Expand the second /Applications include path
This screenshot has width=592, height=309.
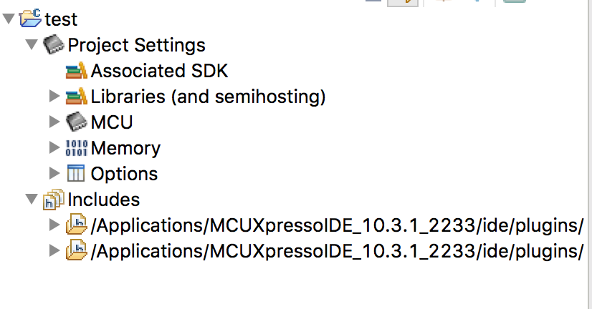point(54,251)
